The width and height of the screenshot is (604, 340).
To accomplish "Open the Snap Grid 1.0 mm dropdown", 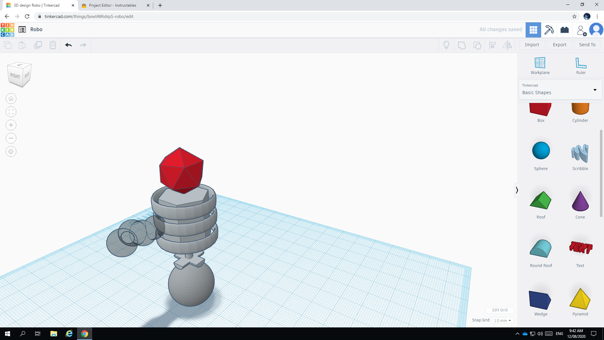I will pyautogui.click(x=502, y=320).
